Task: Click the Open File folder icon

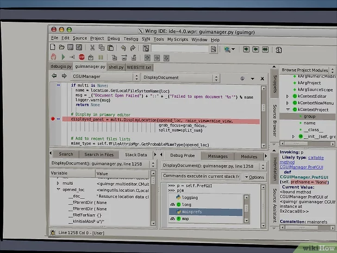Action: coord(62,47)
